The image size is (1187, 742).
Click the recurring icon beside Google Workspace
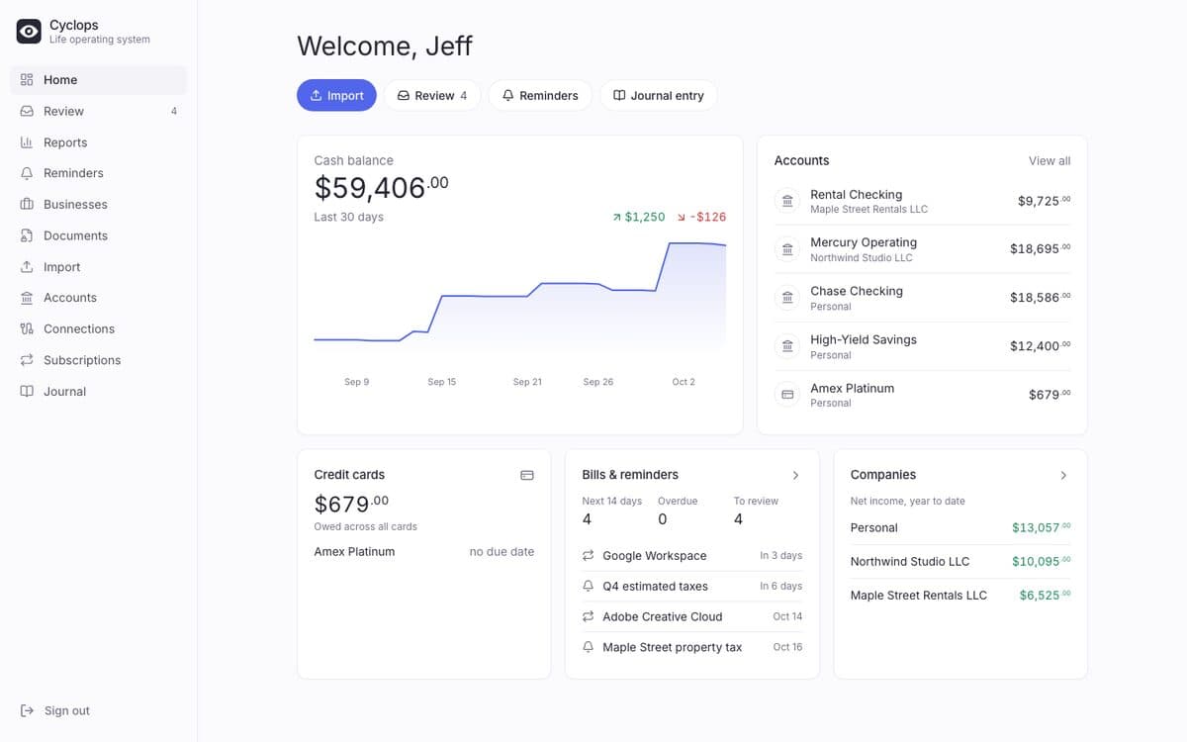point(589,556)
